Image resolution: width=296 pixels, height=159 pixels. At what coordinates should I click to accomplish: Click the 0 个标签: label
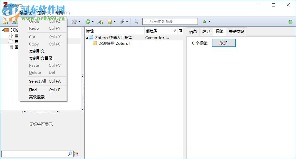click(200, 43)
